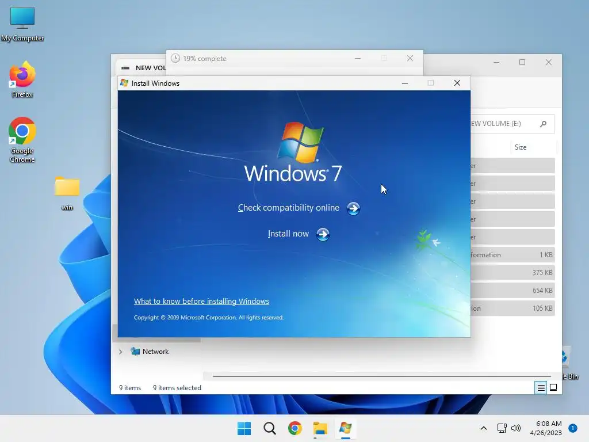Viewport: 589px width, 442px height.
Task: Select the win folder on desktop
Action: (x=67, y=193)
